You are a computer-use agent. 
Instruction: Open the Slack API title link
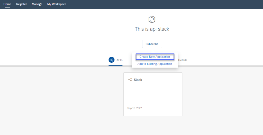pyautogui.click(x=138, y=80)
